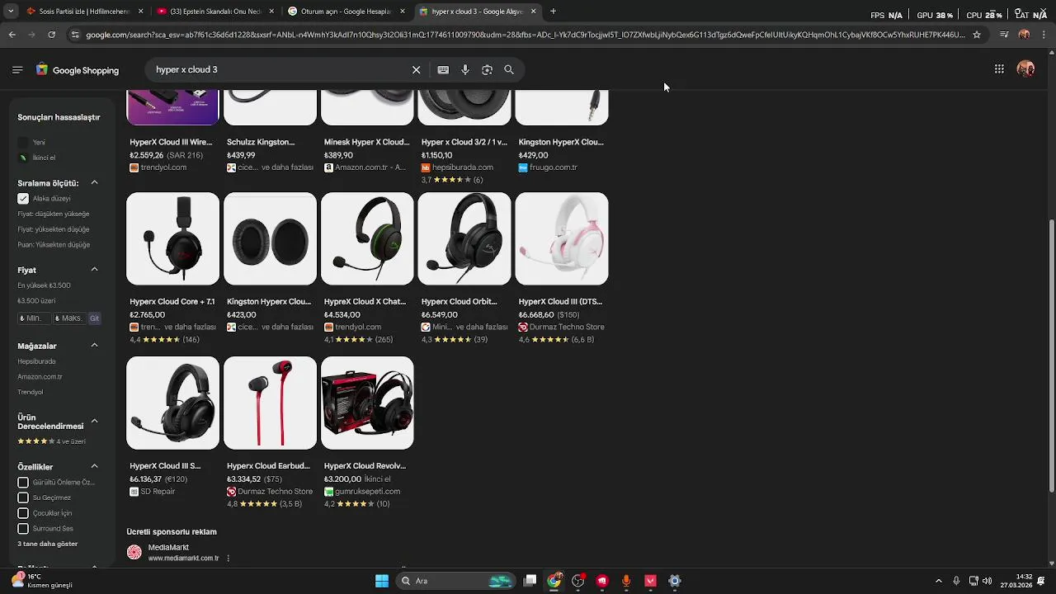Collapse the Özellikler filter section

tap(94, 467)
